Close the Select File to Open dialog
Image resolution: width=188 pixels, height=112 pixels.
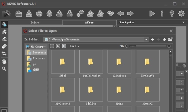pyautogui.click(x=171, y=31)
